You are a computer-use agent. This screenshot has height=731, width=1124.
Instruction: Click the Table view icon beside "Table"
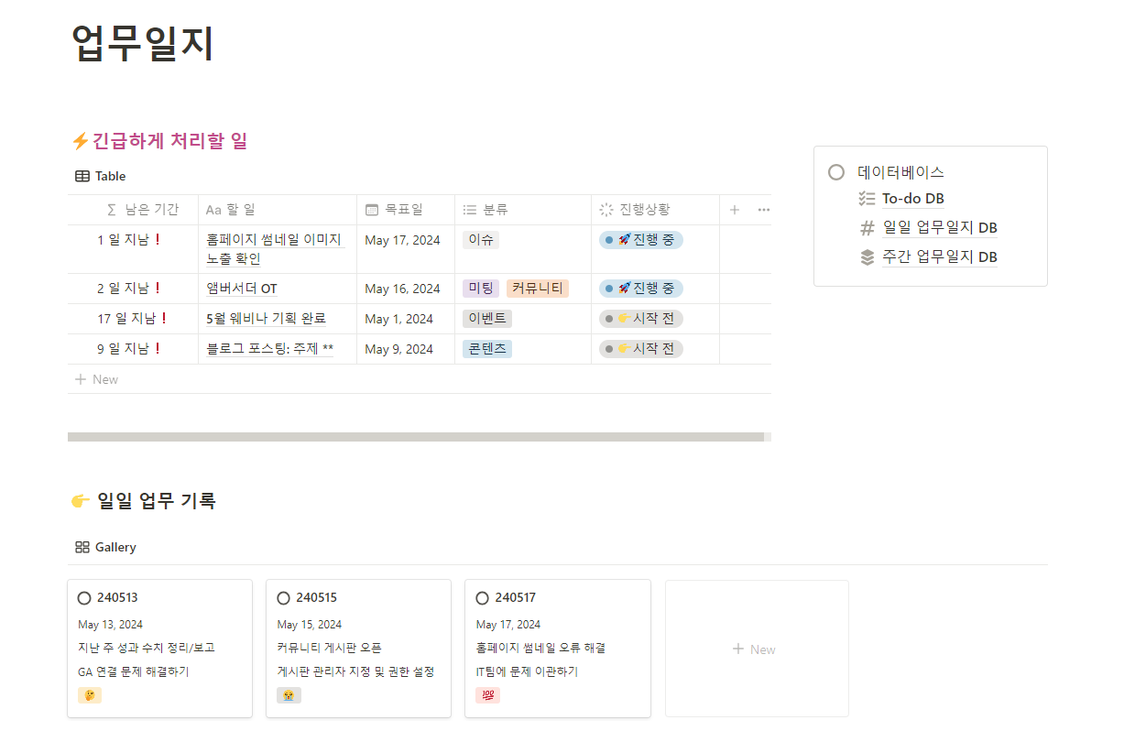point(82,176)
